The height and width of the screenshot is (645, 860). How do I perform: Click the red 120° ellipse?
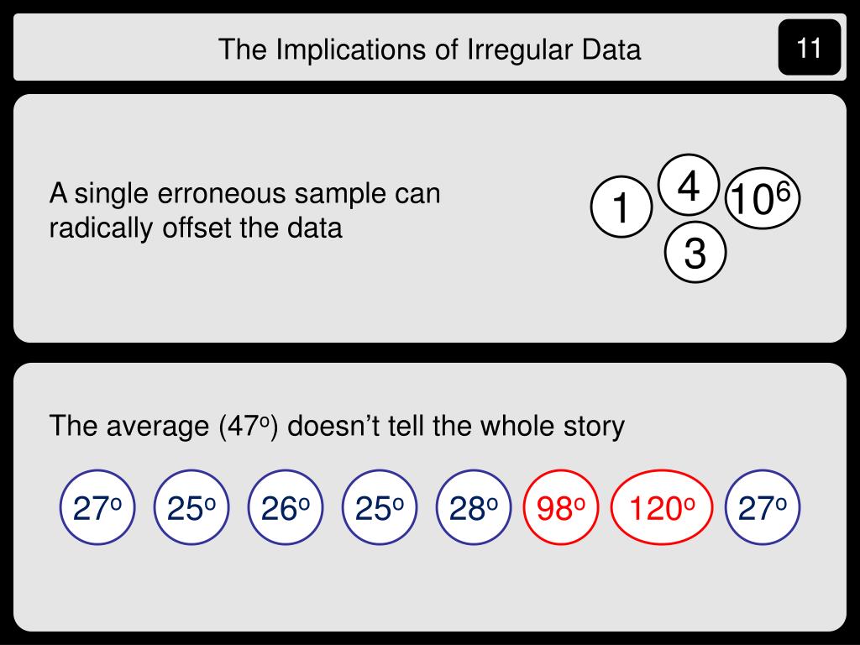coord(662,507)
